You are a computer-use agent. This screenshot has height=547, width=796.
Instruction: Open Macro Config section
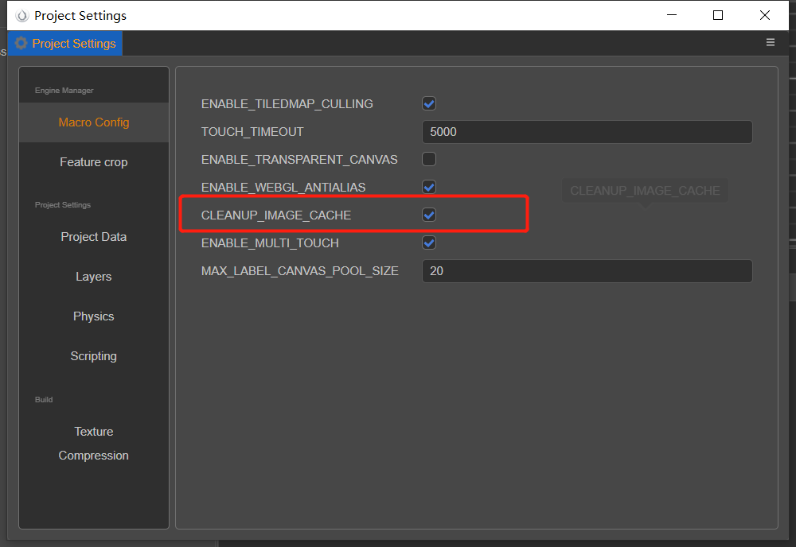(x=94, y=122)
